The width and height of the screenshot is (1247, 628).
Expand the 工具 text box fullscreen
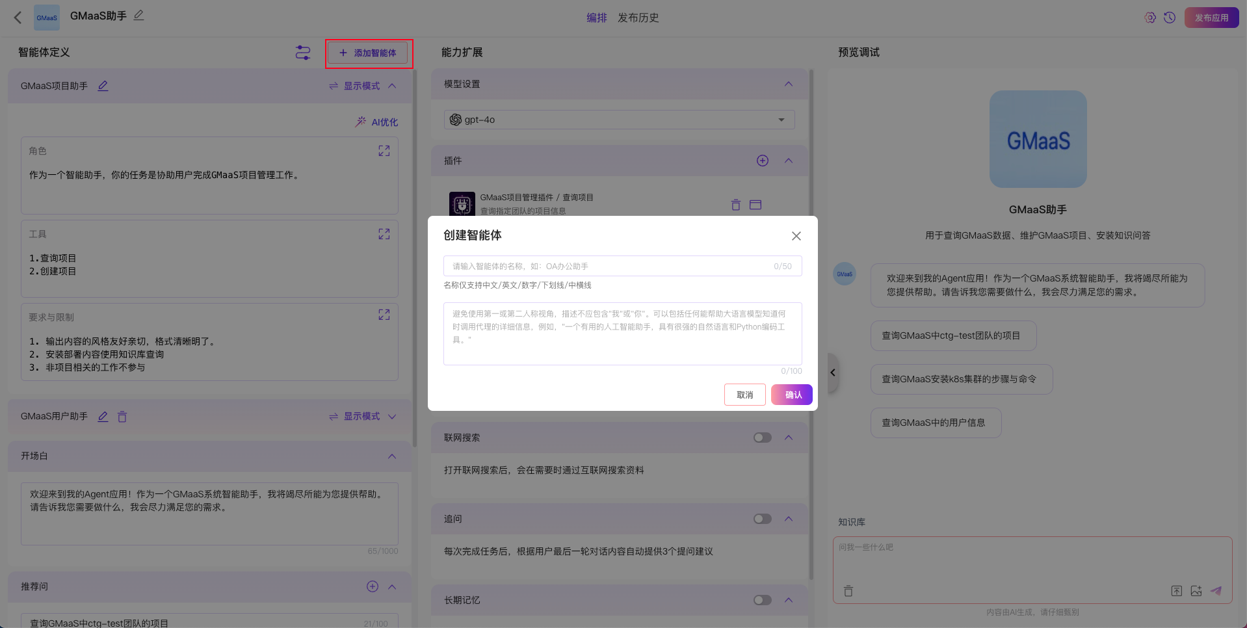pos(384,234)
